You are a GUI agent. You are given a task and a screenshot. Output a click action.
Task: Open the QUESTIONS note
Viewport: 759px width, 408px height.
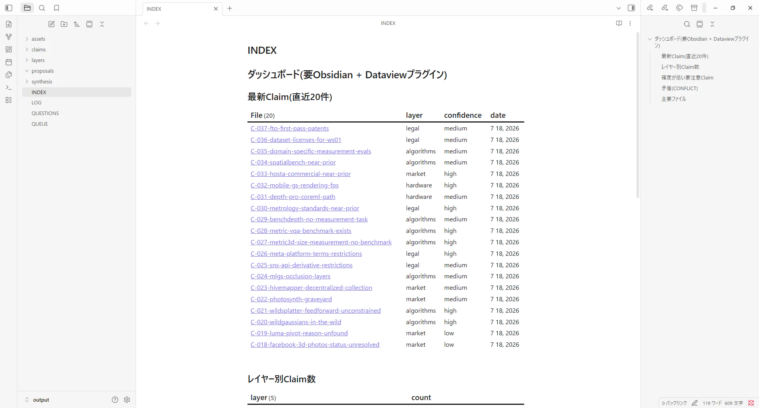click(77, 113)
